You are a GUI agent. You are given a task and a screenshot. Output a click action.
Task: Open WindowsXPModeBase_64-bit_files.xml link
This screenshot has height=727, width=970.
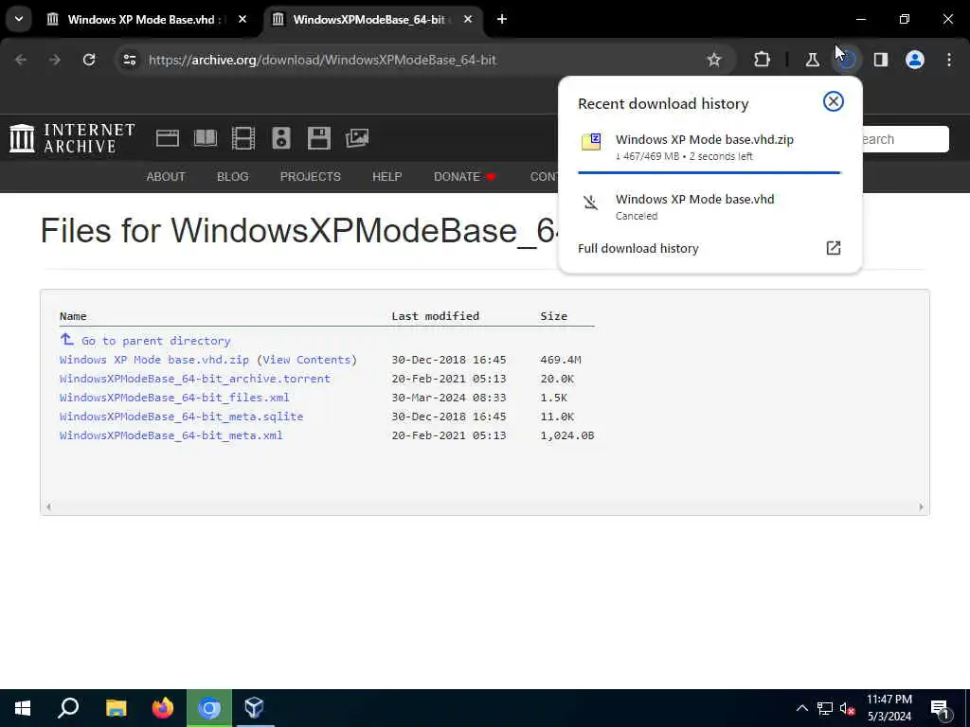coord(174,398)
